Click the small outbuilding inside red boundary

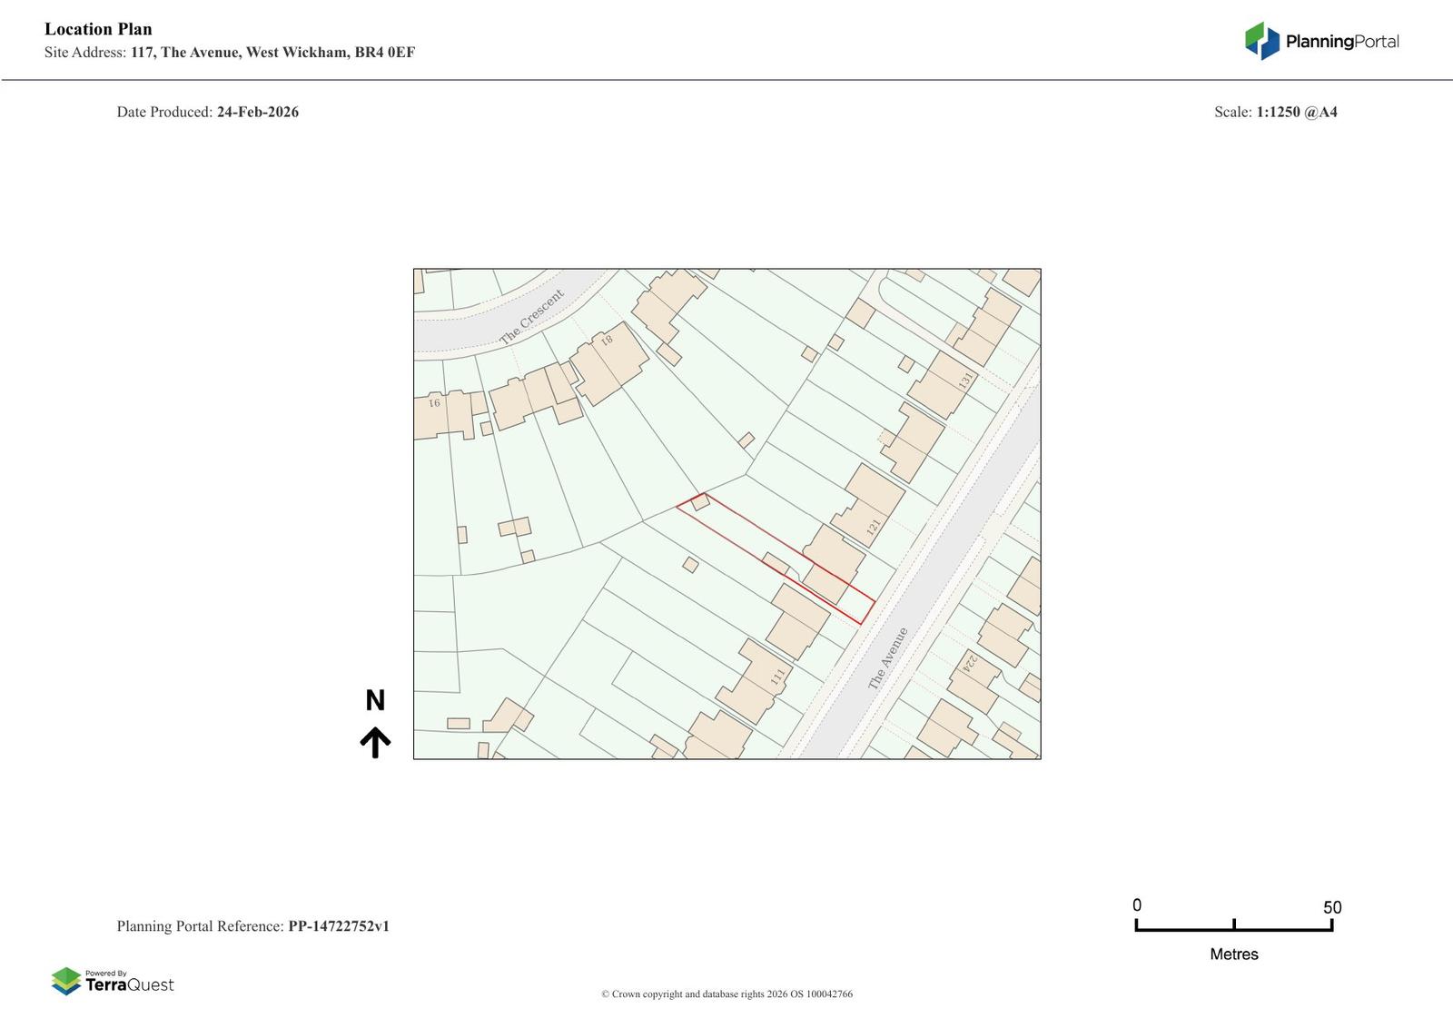700,502
